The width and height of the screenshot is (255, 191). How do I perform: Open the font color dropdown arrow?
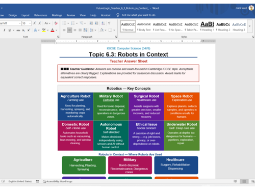56,30
